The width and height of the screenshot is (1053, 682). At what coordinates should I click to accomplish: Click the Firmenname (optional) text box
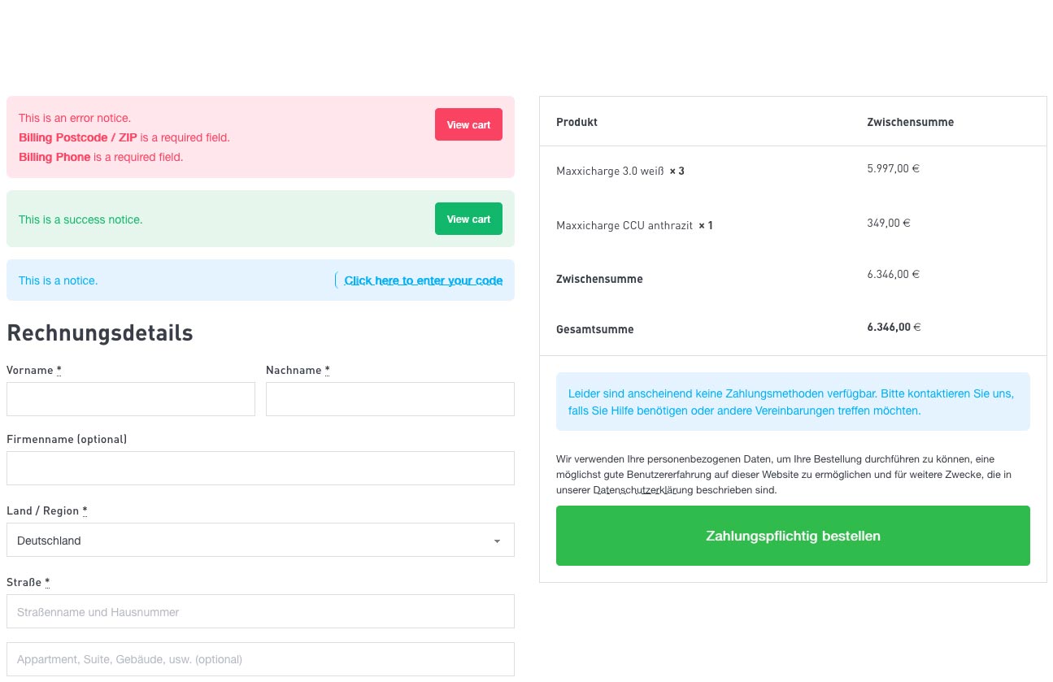(260, 468)
